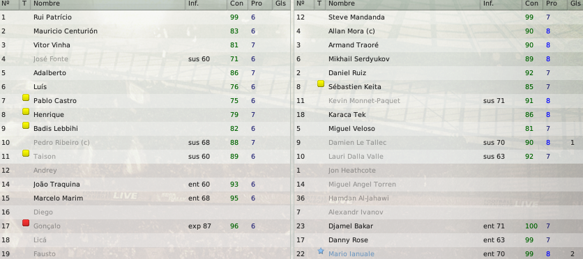
Task: Sort the right table by the Pro column
Action: click(552, 3)
